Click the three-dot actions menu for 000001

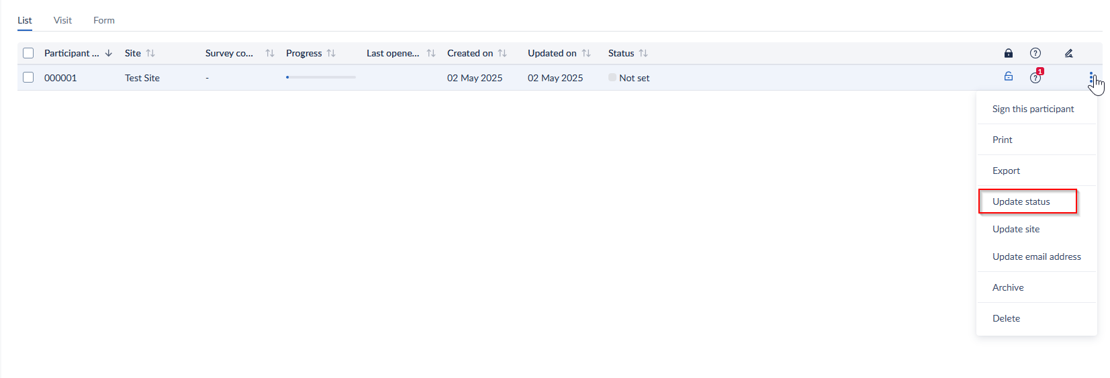(x=1091, y=78)
